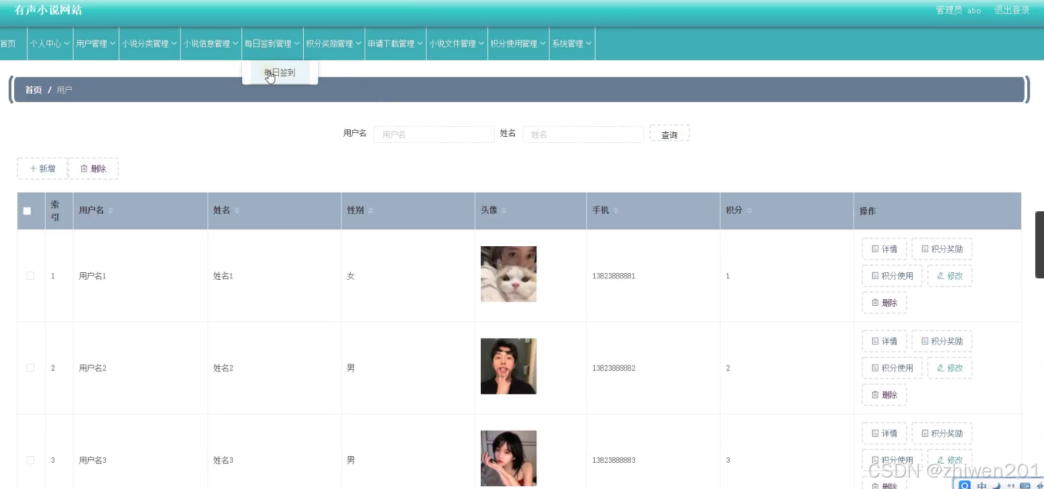Viewport: 1044px width, 489px height.
Task: Check the row checkbox for 用户名3
Action: click(30, 459)
